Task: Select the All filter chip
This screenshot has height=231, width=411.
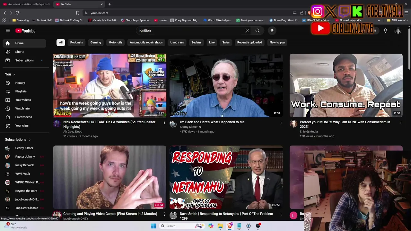Action: [61, 42]
